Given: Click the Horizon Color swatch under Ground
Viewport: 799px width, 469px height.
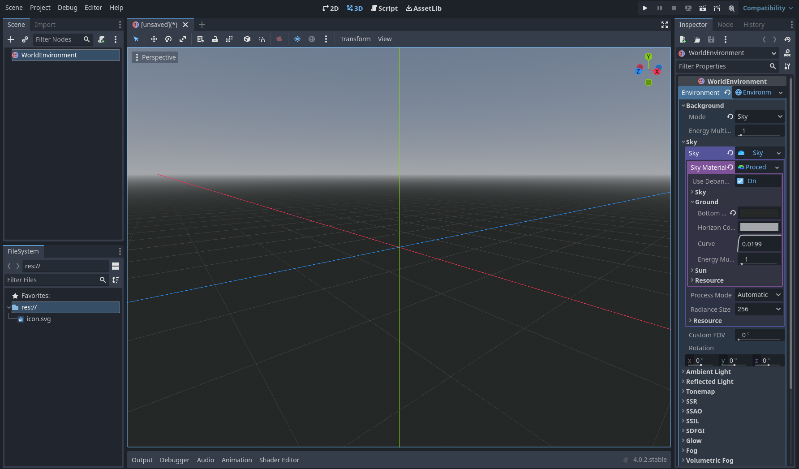Looking at the screenshot, I should coord(759,227).
